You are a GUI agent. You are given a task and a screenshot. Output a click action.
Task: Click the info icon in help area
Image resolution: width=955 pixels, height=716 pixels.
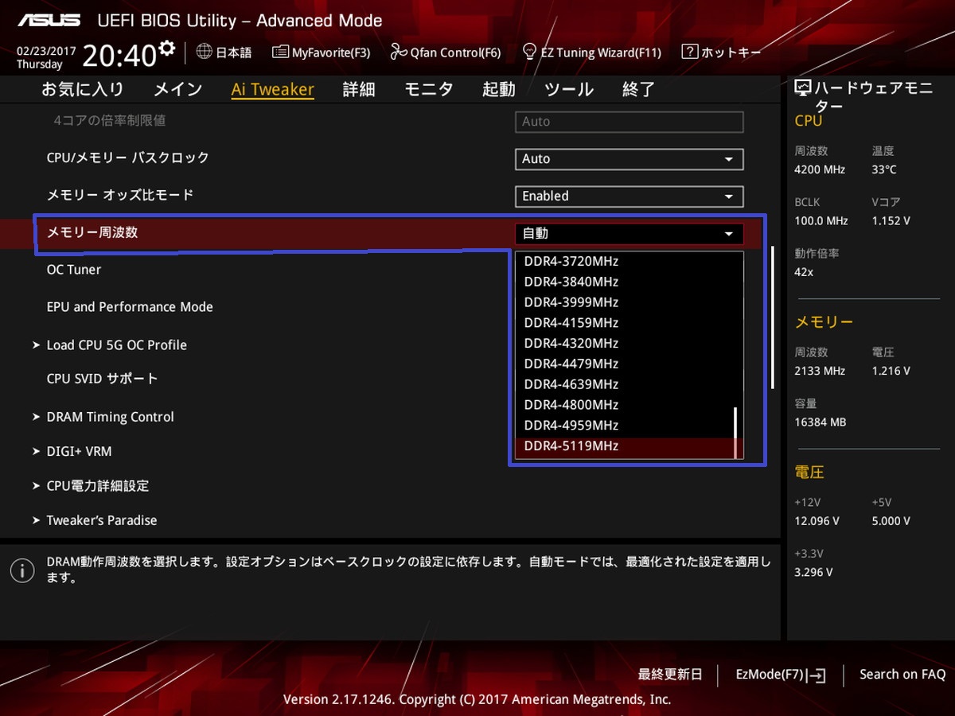coord(21,570)
